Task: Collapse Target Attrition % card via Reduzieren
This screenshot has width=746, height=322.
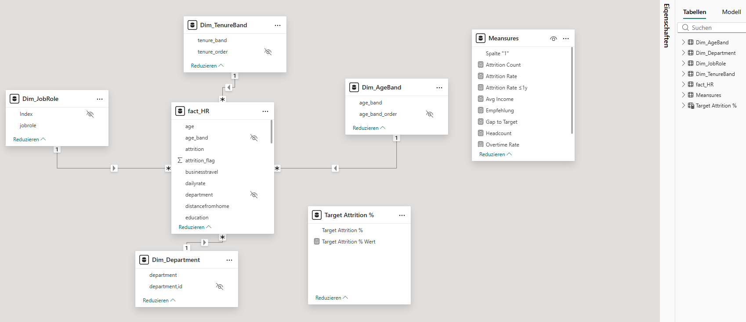Action: click(x=332, y=298)
